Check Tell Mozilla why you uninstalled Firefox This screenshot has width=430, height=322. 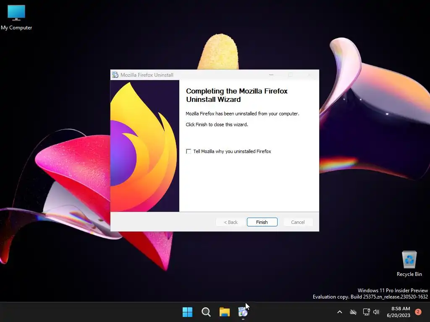coord(189,151)
